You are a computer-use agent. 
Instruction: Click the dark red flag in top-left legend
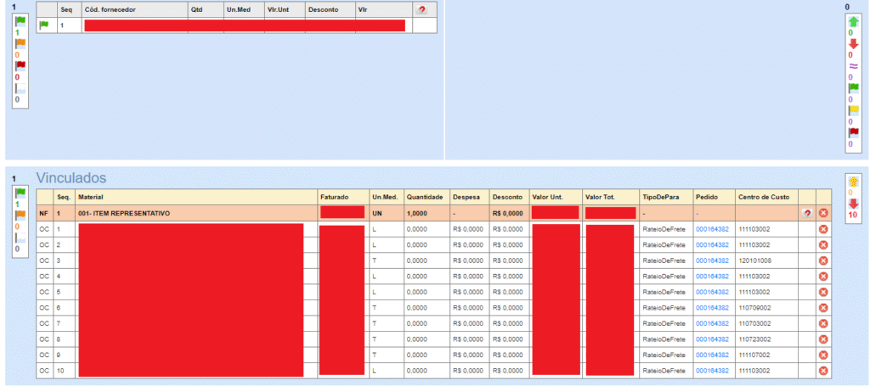click(x=19, y=65)
